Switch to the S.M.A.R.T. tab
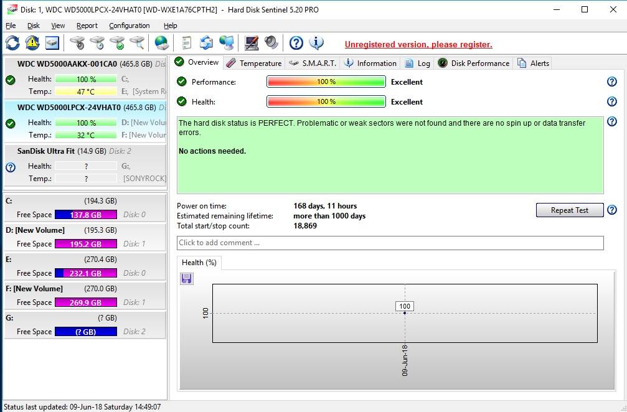Viewport: 627px width, 412px height. pyautogui.click(x=313, y=63)
